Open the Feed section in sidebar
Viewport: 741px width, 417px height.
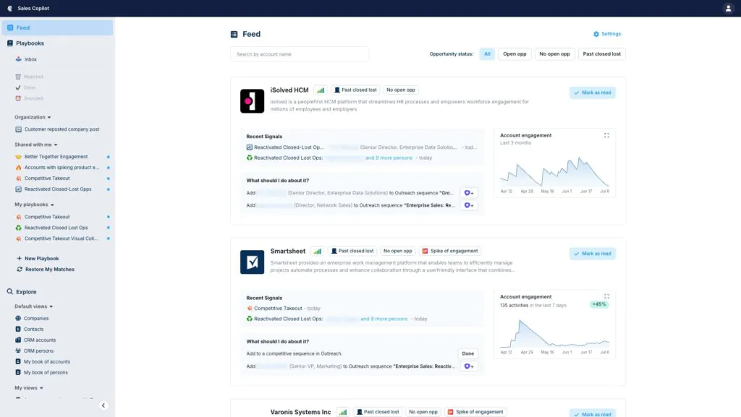[57, 28]
